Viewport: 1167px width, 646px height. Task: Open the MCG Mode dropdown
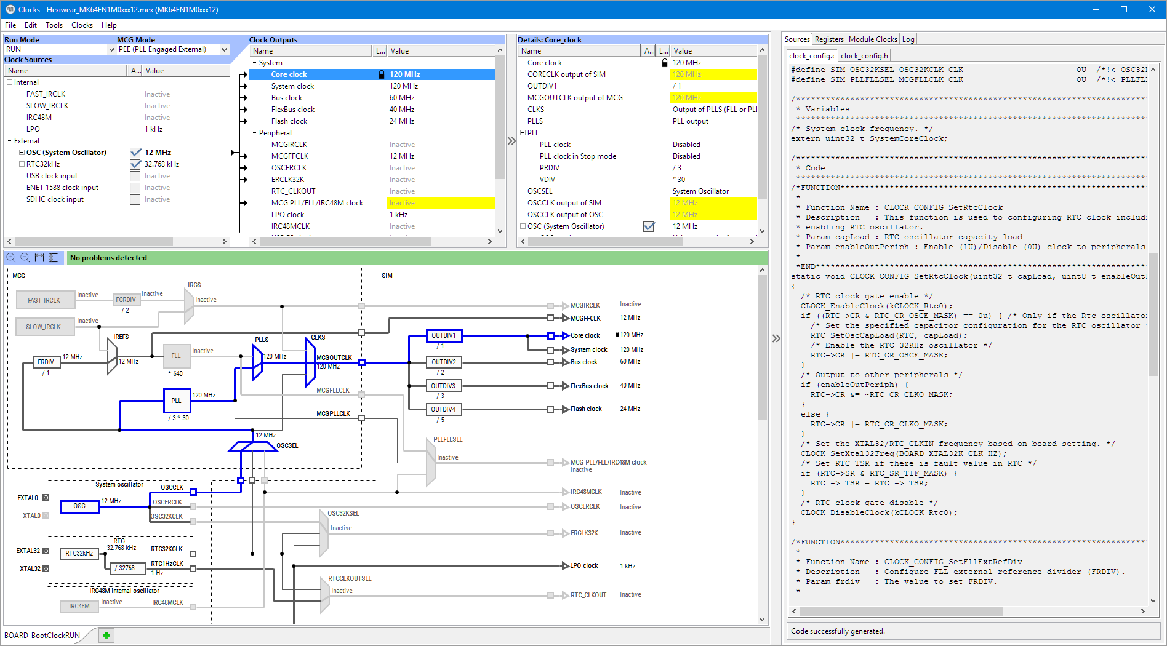coord(224,49)
